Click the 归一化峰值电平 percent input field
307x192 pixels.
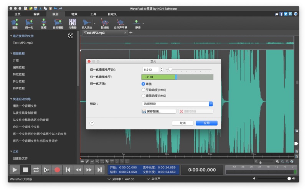(150, 70)
